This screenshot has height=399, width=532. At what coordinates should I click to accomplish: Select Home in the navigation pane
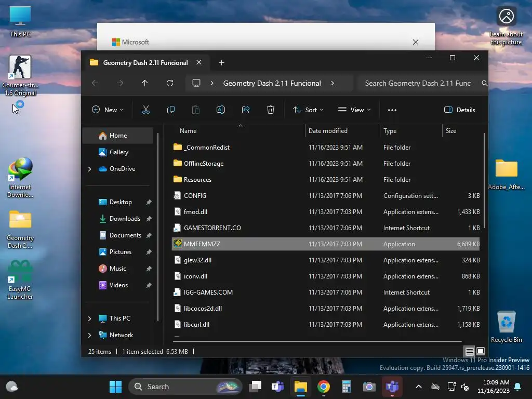118,136
